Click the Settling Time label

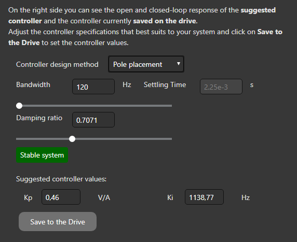pyautogui.click(x=165, y=84)
